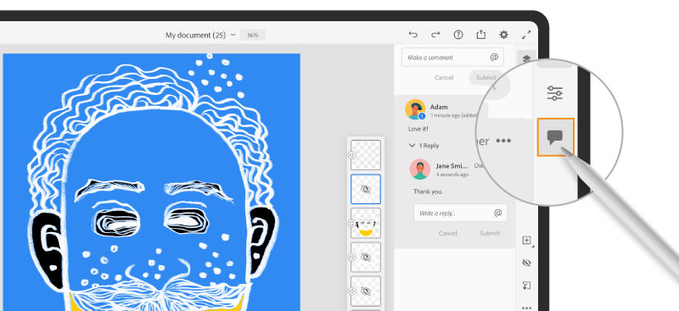679x311 pixels.
Task: Click the round icon beside the beard layer
Action: pos(352,223)
